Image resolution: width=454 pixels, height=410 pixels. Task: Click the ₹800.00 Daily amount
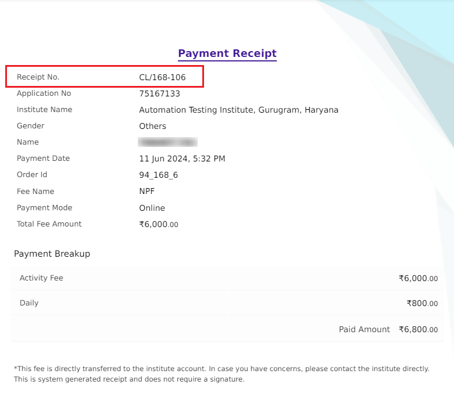pyautogui.click(x=422, y=303)
